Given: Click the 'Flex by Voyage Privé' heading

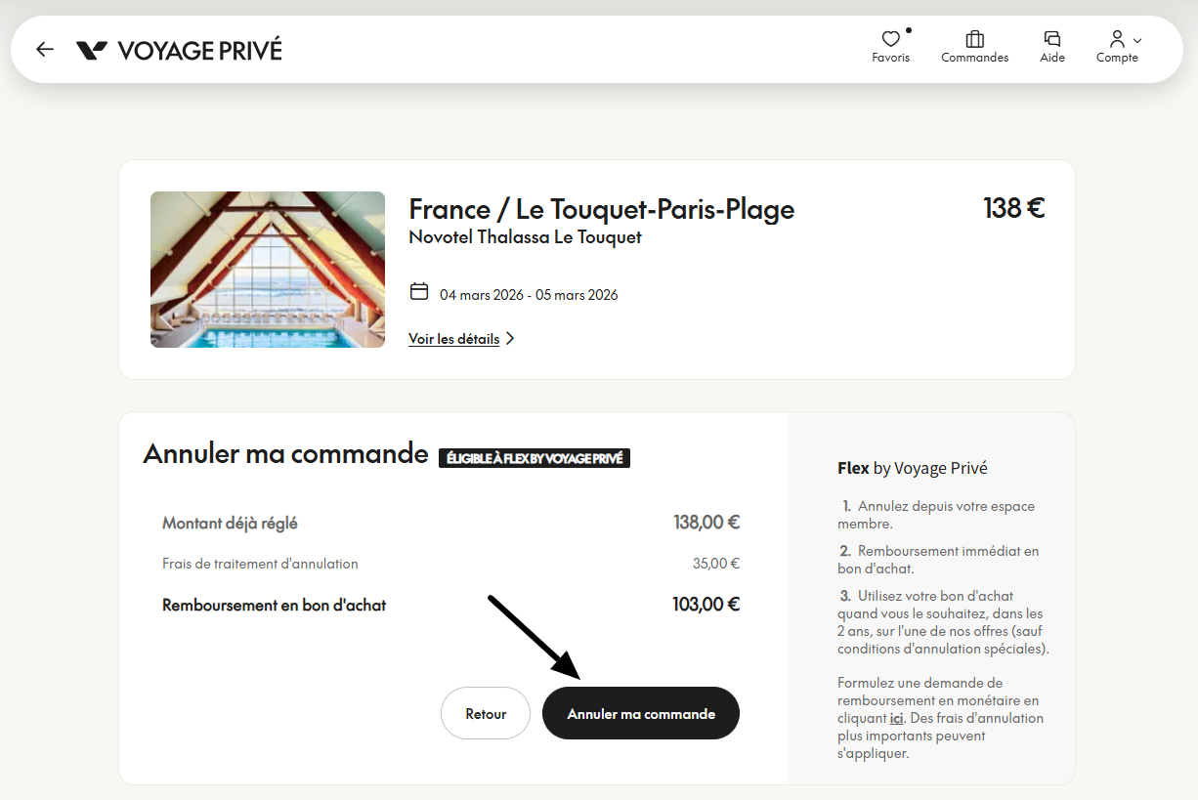Looking at the screenshot, I should tap(913, 468).
